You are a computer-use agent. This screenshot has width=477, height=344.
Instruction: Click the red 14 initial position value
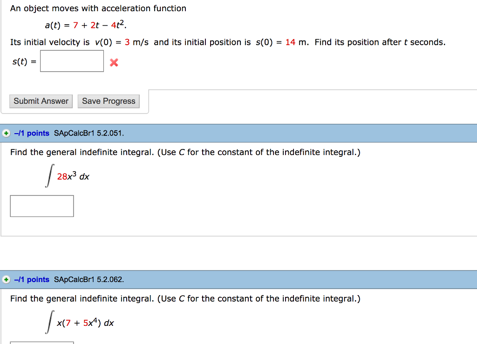[x=290, y=42]
